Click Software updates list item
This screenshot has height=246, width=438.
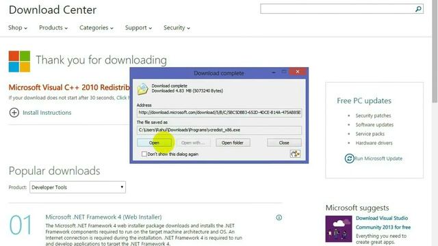click(x=374, y=124)
